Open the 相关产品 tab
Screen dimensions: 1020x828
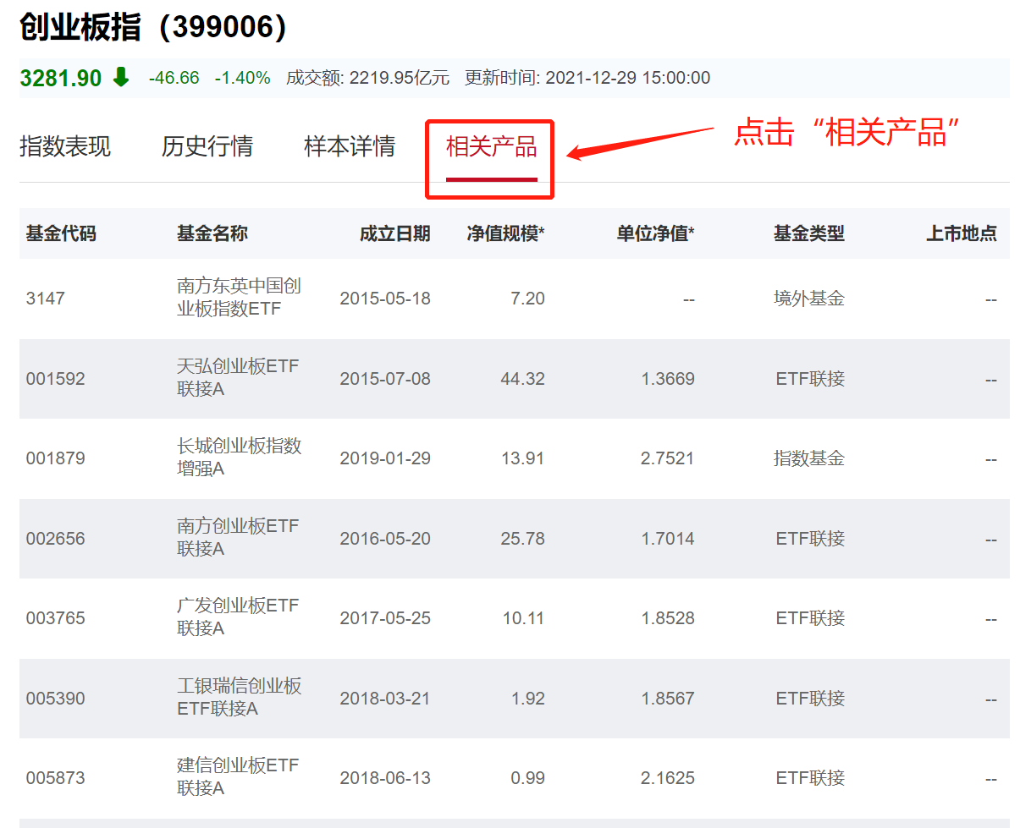(x=491, y=147)
